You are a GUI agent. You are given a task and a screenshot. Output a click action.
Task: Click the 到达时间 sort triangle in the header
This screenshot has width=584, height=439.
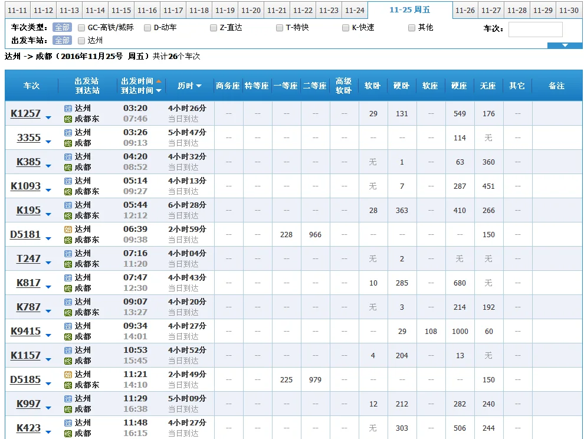[x=158, y=90]
